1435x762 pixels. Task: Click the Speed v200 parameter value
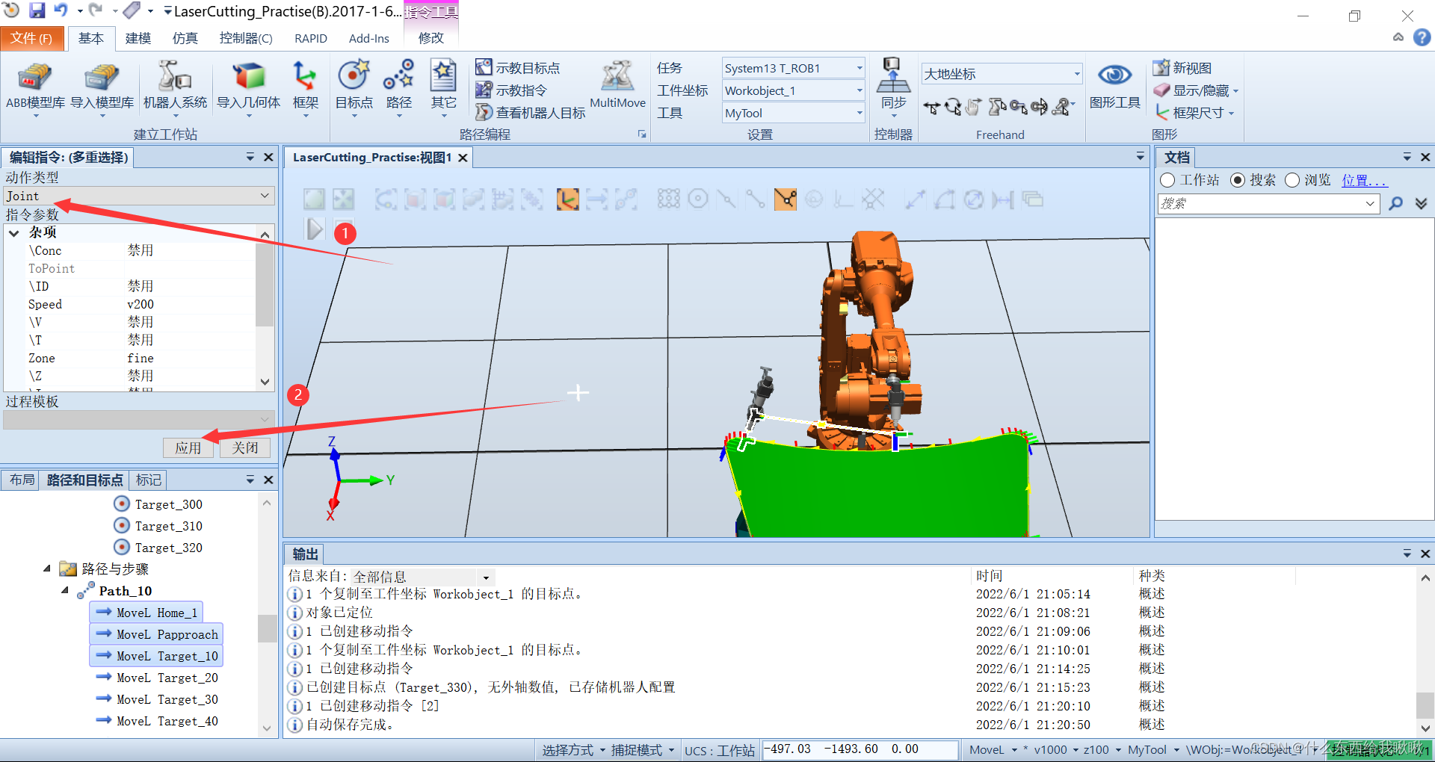pyautogui.click(x=141, y=304)
